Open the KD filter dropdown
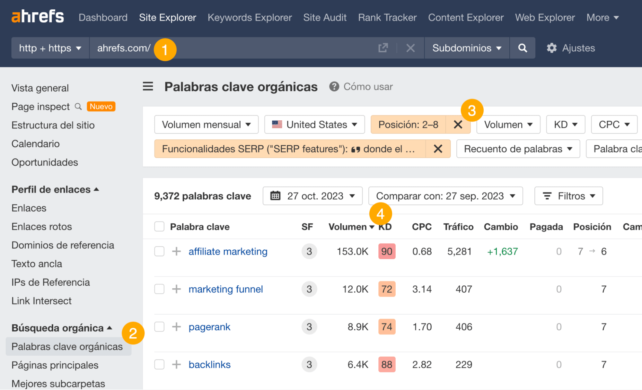 click(565, 125)
